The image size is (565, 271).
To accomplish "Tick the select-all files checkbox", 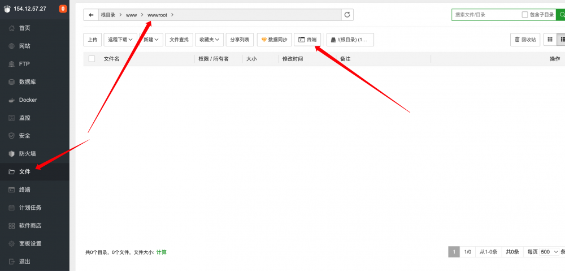I will (92, 59).
